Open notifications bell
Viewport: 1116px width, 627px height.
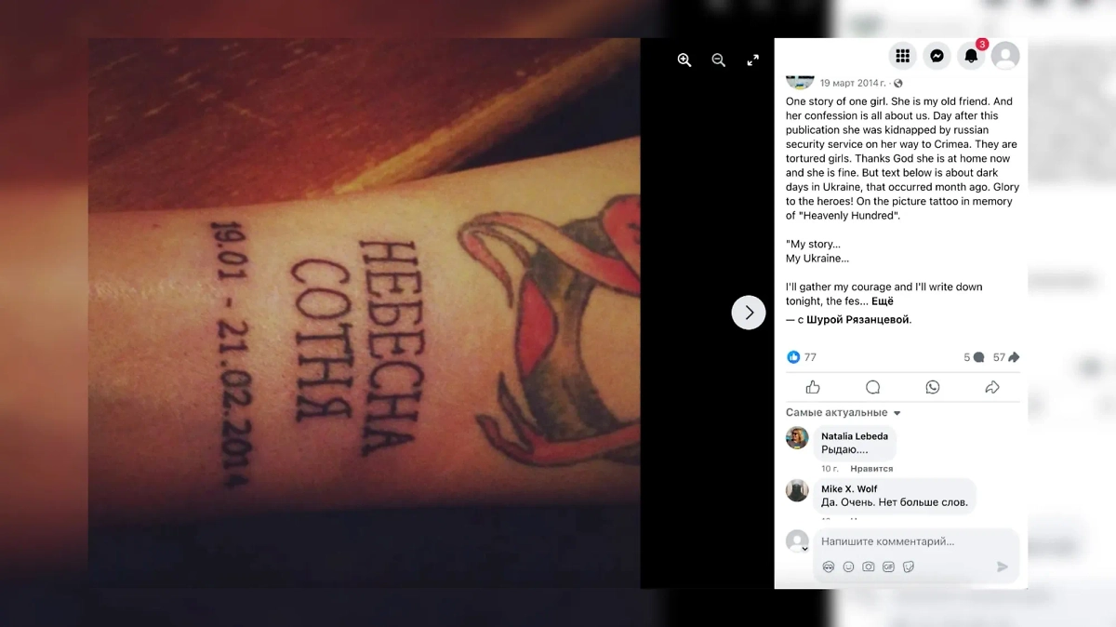(x=971, y=56)
